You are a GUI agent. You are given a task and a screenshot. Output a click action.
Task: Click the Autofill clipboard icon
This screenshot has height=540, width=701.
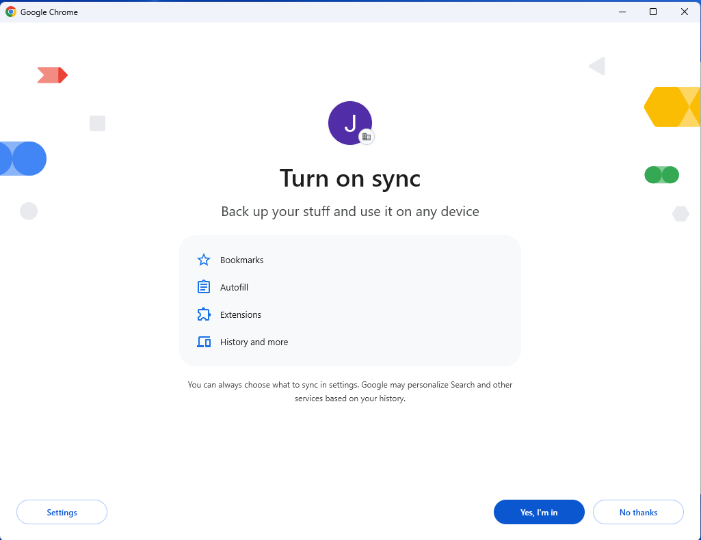[203, 287]
